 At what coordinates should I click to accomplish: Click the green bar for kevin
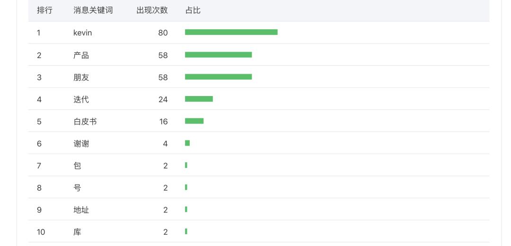tap(231, 32)
